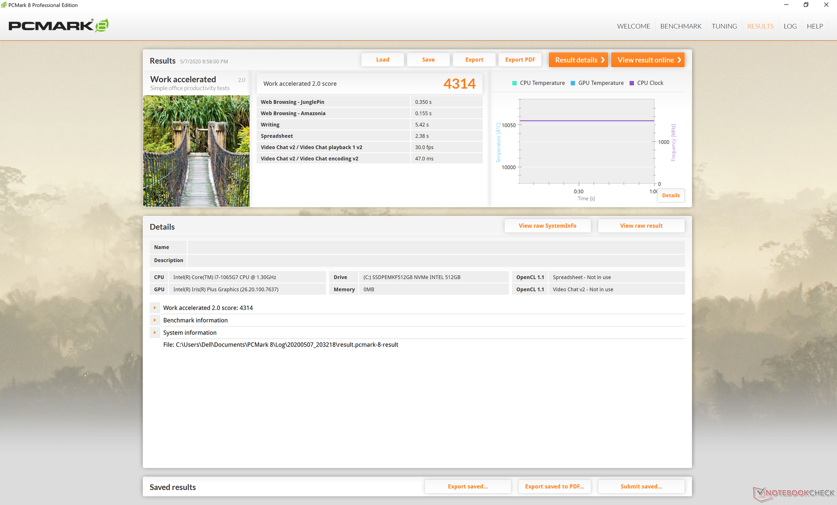
Task: Expand System information section
Action: [x=155, y=333]
